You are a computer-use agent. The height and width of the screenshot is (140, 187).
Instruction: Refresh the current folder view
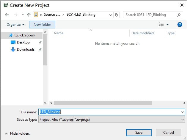pos(117,15)
